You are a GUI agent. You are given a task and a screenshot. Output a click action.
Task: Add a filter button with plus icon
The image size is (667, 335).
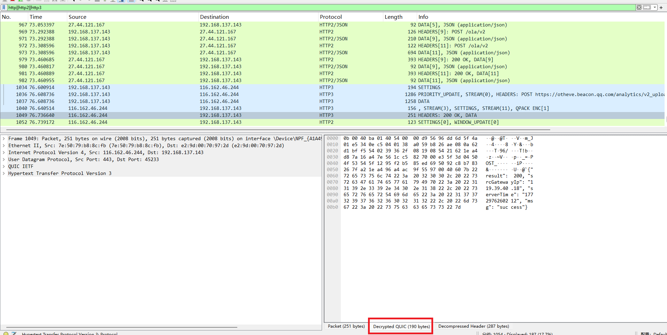661,7
